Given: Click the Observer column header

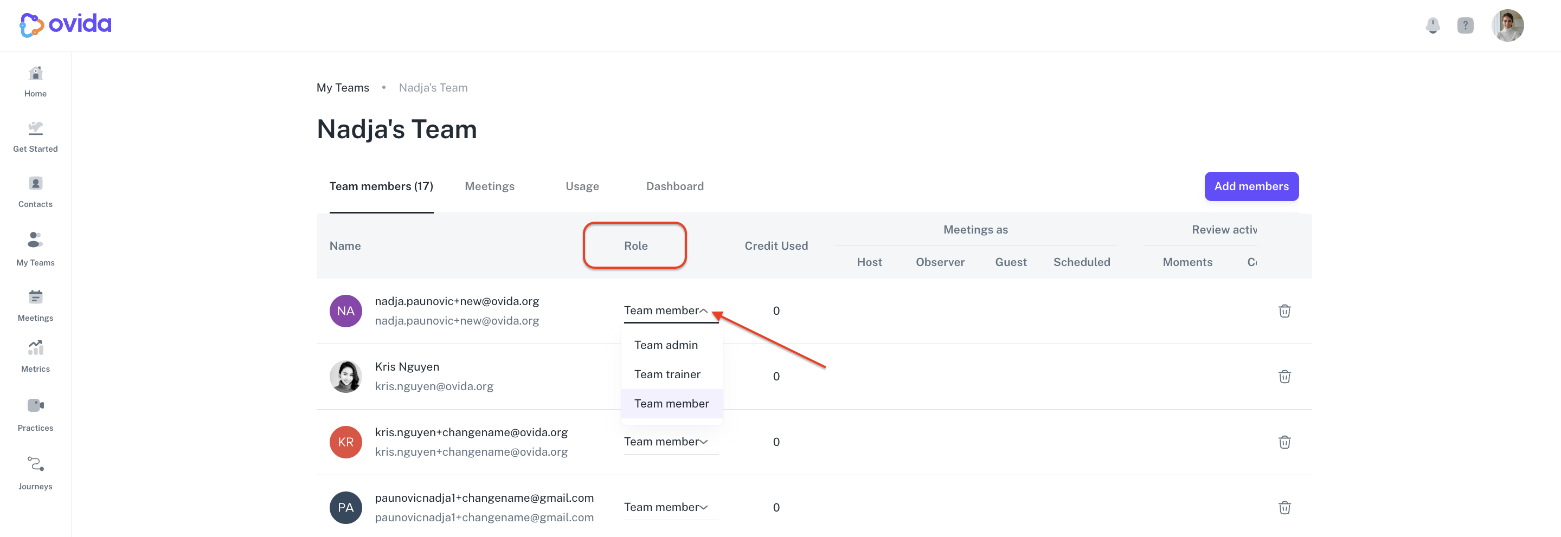Looking at the screenshot, I should tap(940, 262).
